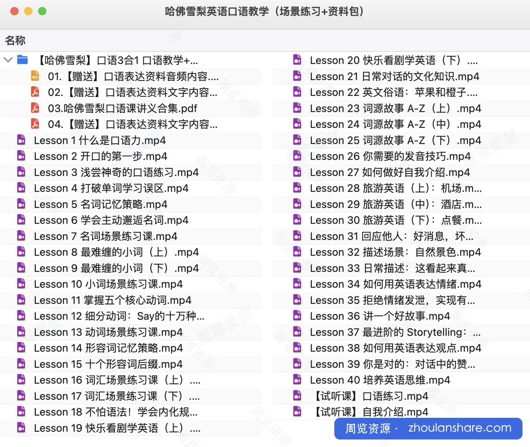Image resolution: width=530 pixels, height=447 pixels.
Task: Click video icon of Lesson 38 如何用英语表达观点
Action: click(297, 348)
